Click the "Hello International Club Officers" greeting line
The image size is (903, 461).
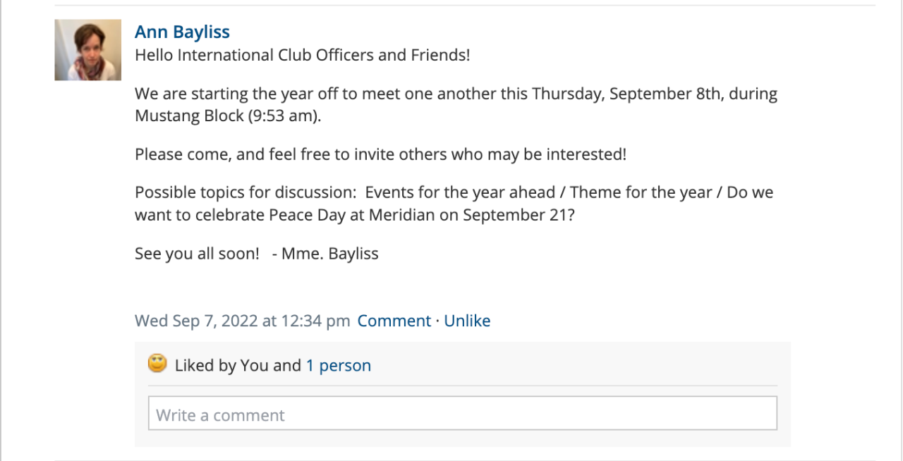coord(302,54)
